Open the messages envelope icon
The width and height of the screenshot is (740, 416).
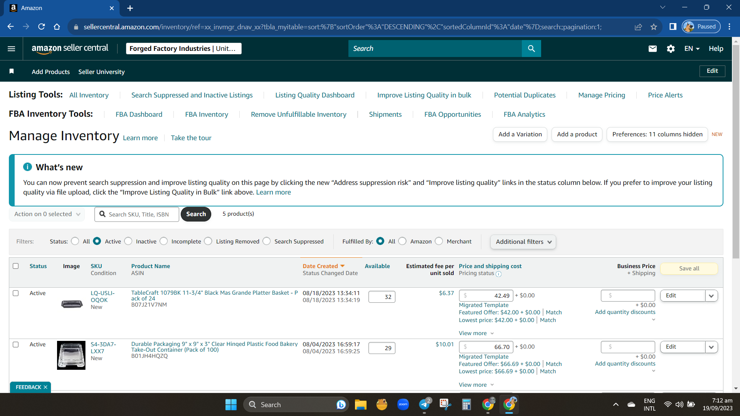point(653,49)
